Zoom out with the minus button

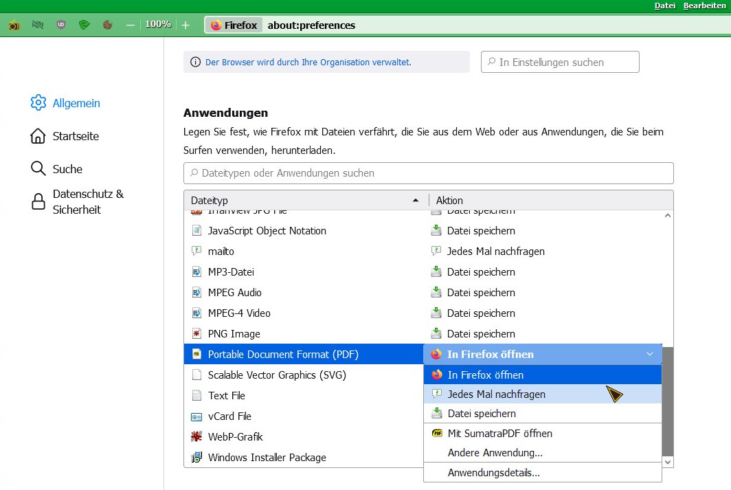pos(130,25)
